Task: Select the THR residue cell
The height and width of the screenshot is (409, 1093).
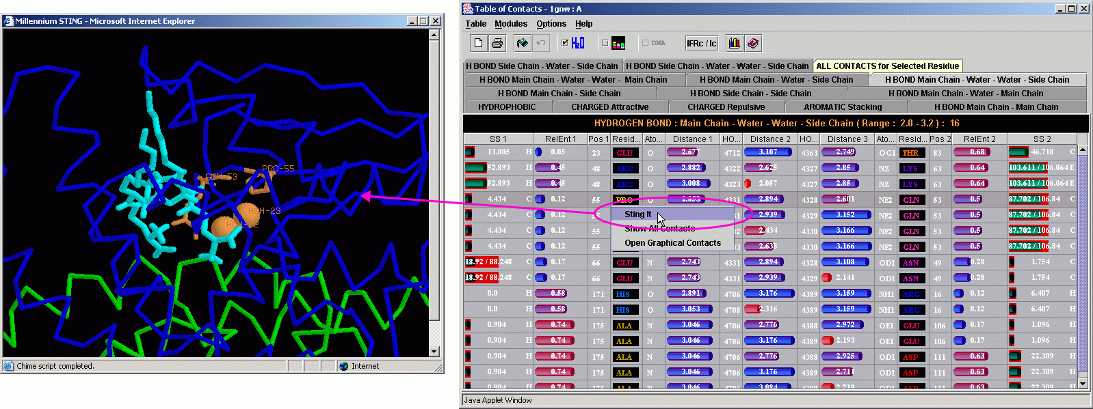Action: pos(912,153)
